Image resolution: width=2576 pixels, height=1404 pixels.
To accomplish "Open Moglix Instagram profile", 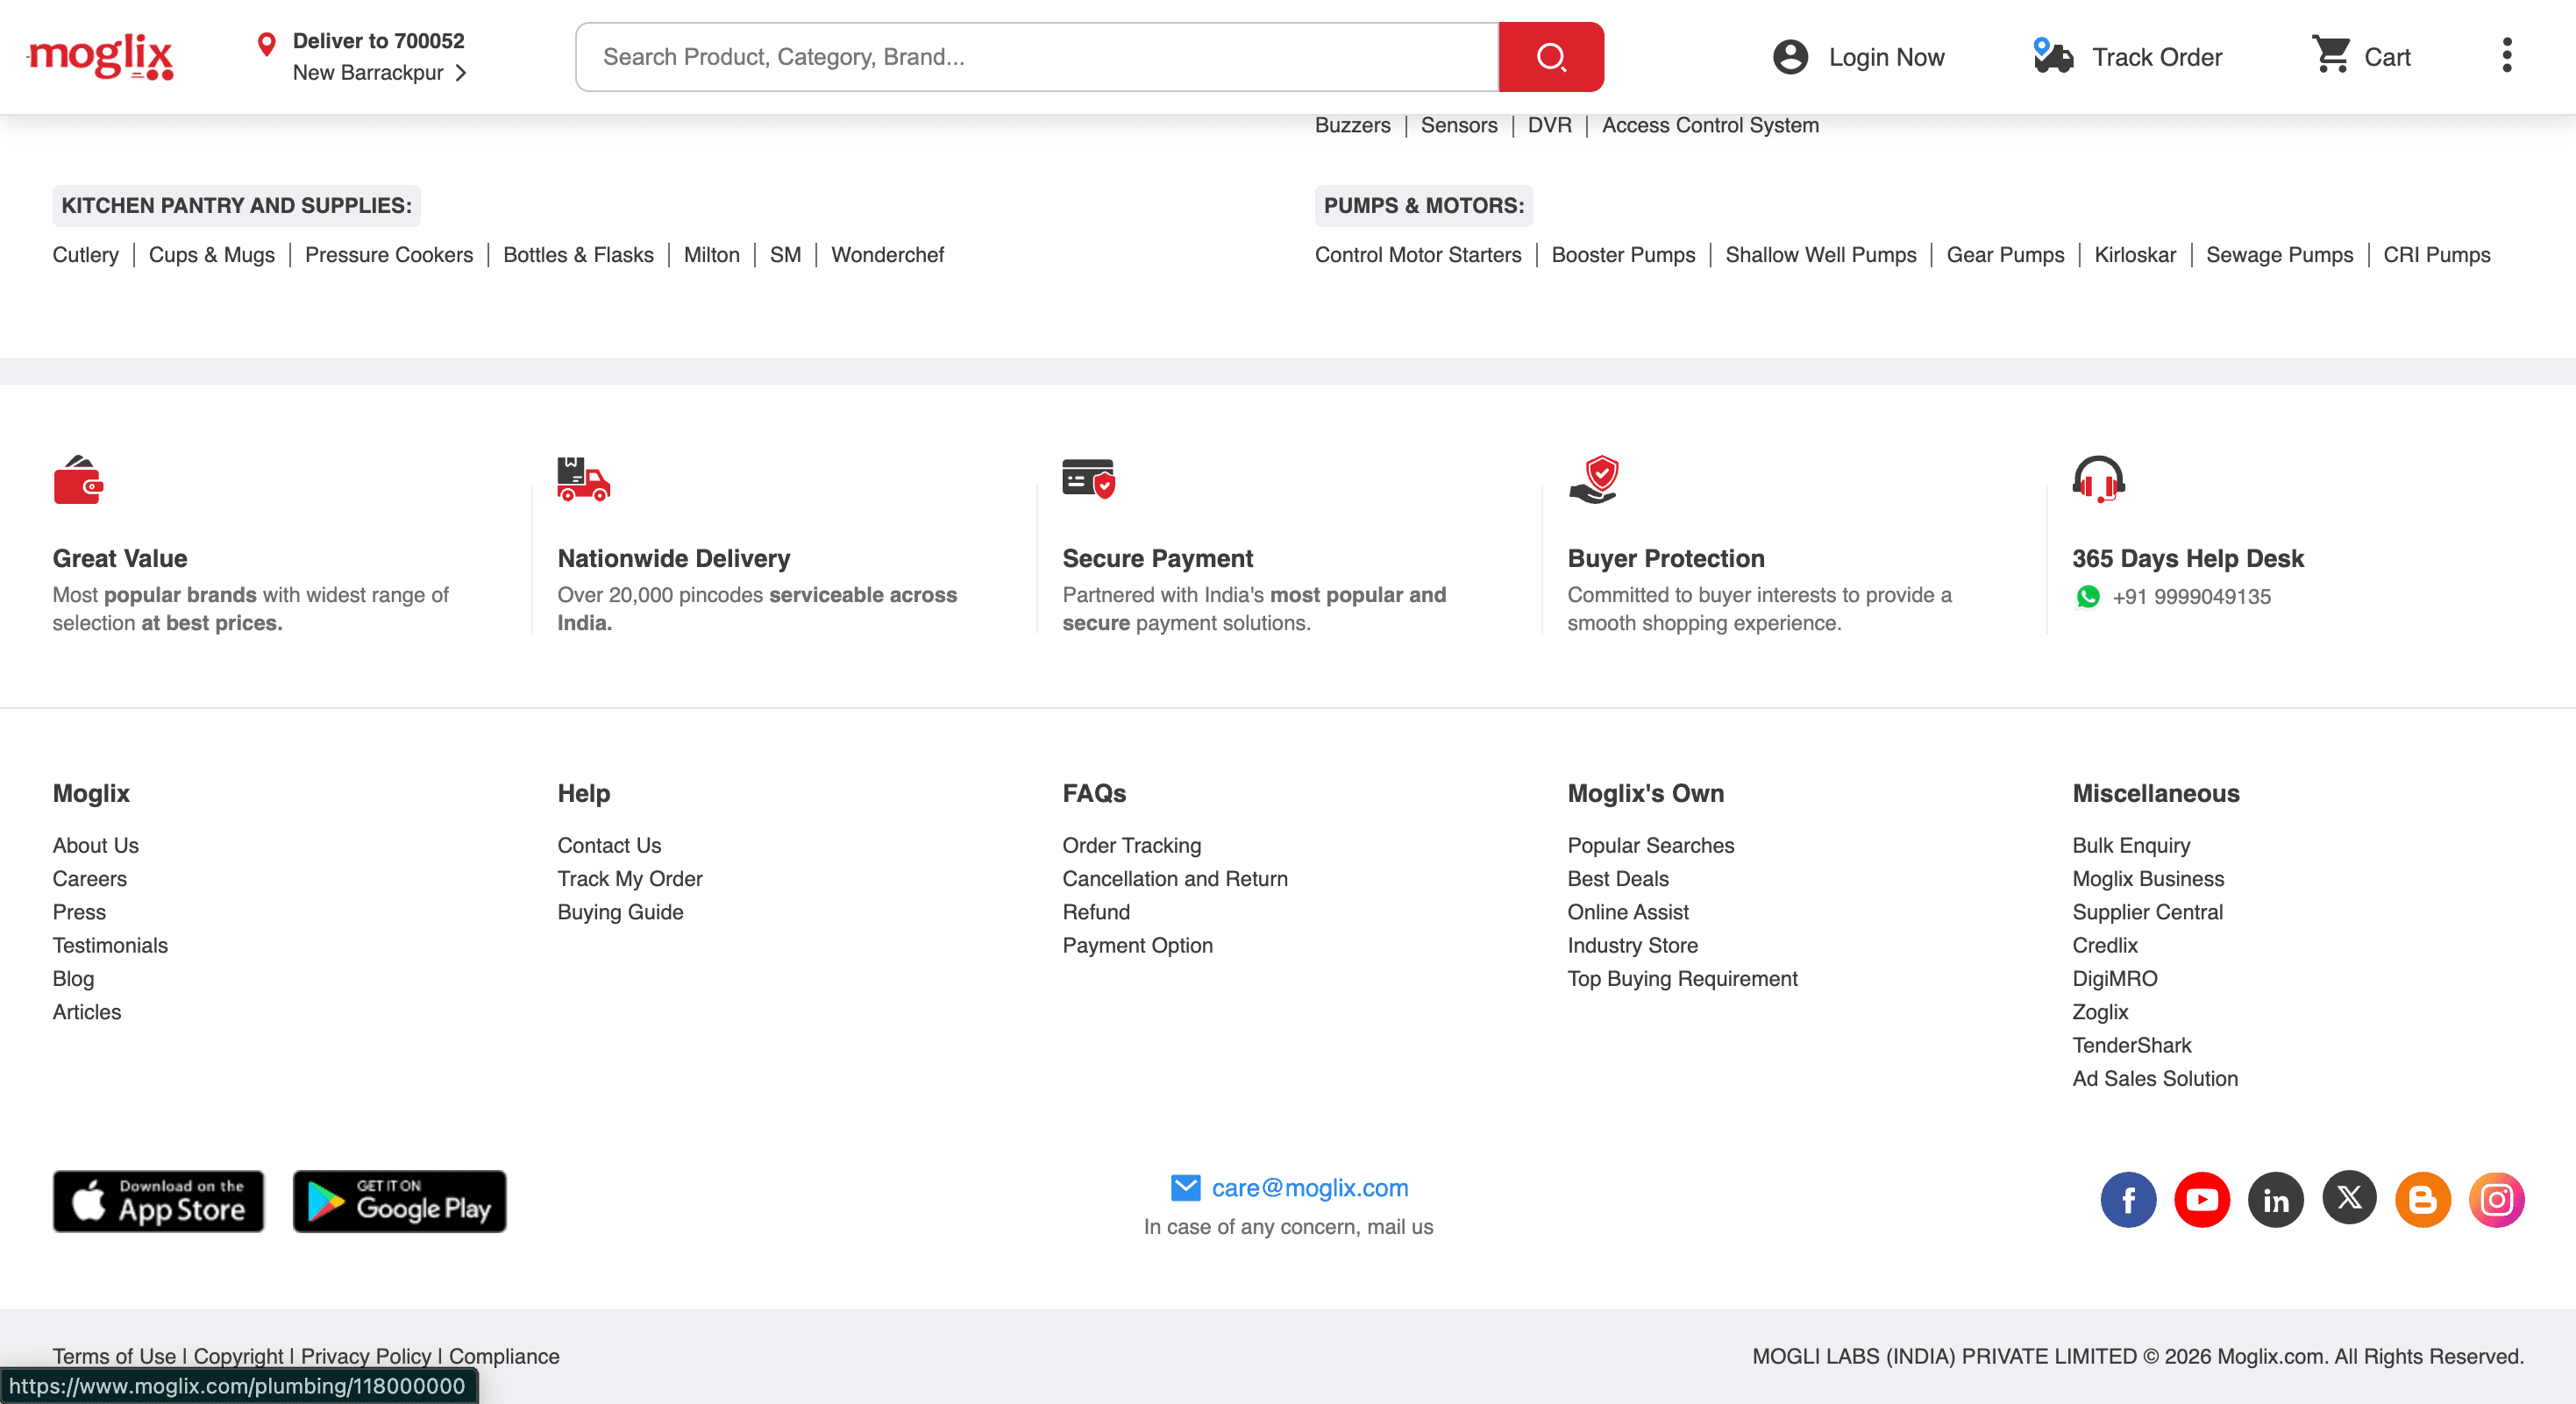I will (x=2497, y=1200).
